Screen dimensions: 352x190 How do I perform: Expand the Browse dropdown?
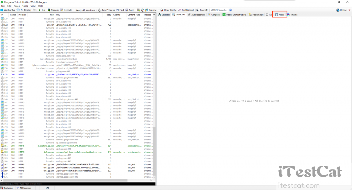tap(151, 10)
